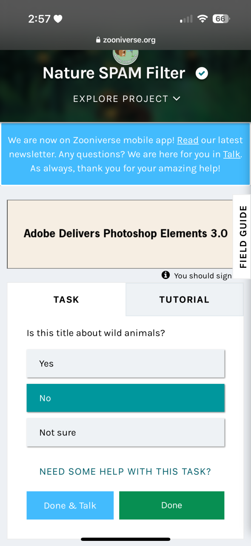Screen dimensions: 251x546
Task: Tap the heart icon next to time
Action: (58, 19)
